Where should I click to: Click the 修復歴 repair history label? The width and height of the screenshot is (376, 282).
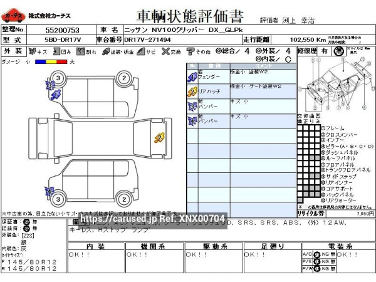coord(309,50)
